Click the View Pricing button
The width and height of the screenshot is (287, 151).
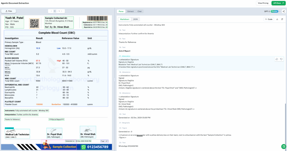[263, 3]
